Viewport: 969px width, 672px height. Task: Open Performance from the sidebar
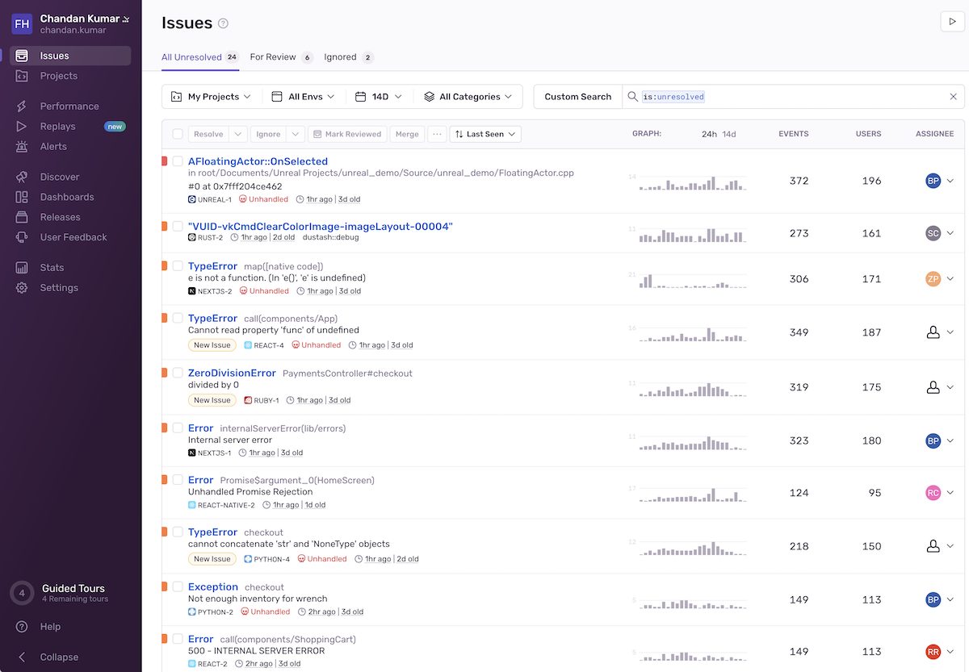pos(69,106)
